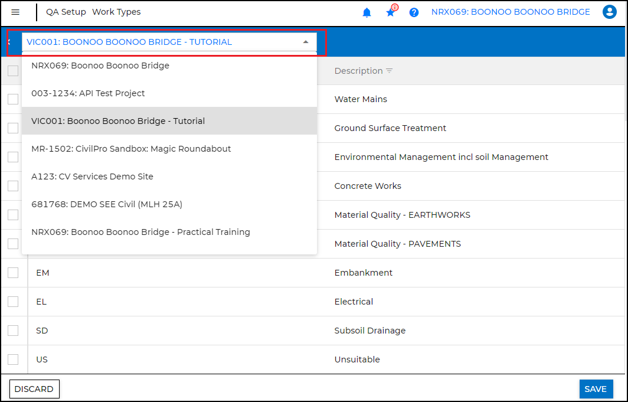Check the Embankment row checkbox
The image size is (628, 402).
point(13,273)
